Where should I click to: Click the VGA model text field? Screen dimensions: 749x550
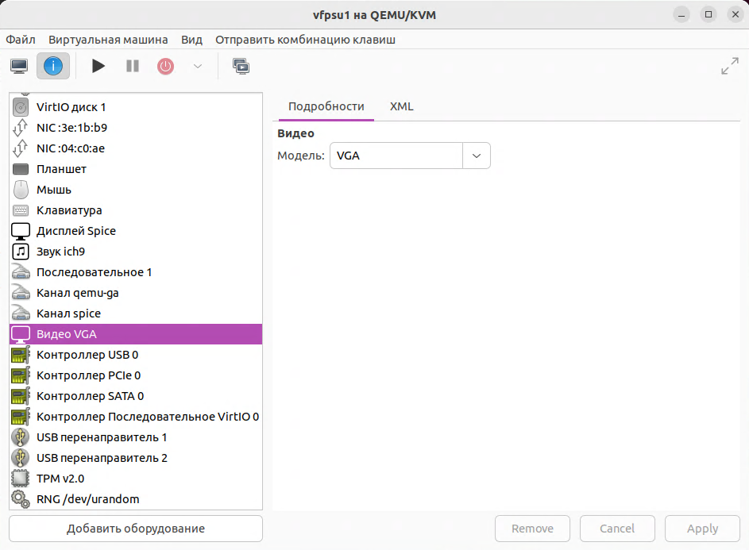(396, 156)
